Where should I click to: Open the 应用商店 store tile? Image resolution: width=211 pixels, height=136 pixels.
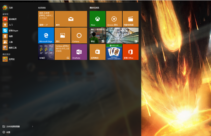(x=98, y=52)
